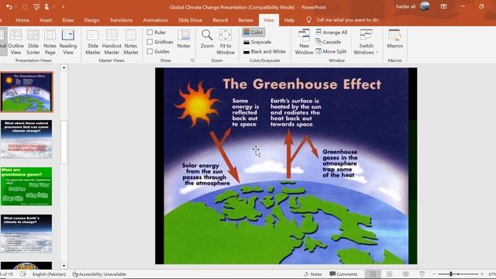Click English (Pakistan) language indicator
Screen dimensions: 496x279
(x=49, y=274)
